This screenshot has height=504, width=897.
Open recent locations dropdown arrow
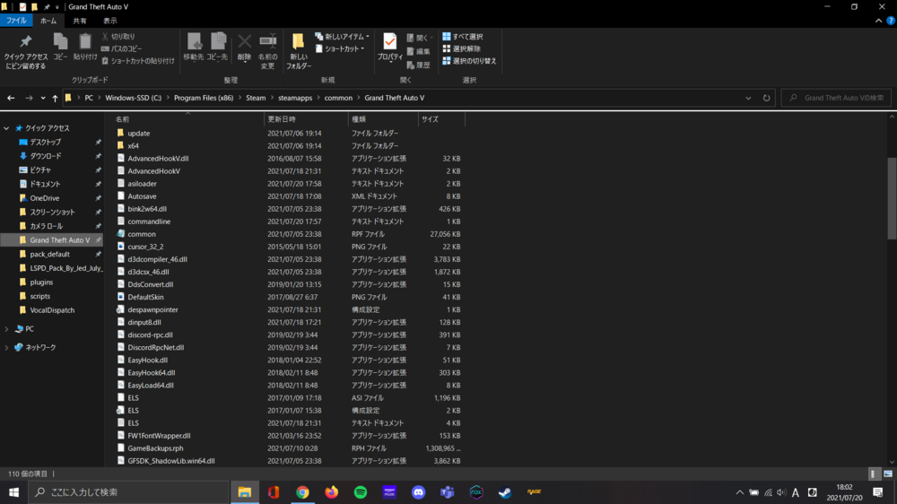click(x=43, y=98)
